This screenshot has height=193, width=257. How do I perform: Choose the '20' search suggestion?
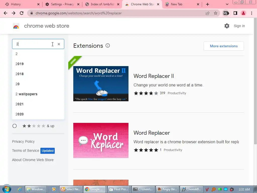click(38, 84)
